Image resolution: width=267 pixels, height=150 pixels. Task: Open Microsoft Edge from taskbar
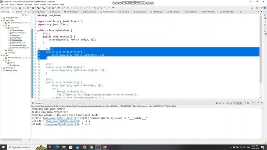coord(57,147)
